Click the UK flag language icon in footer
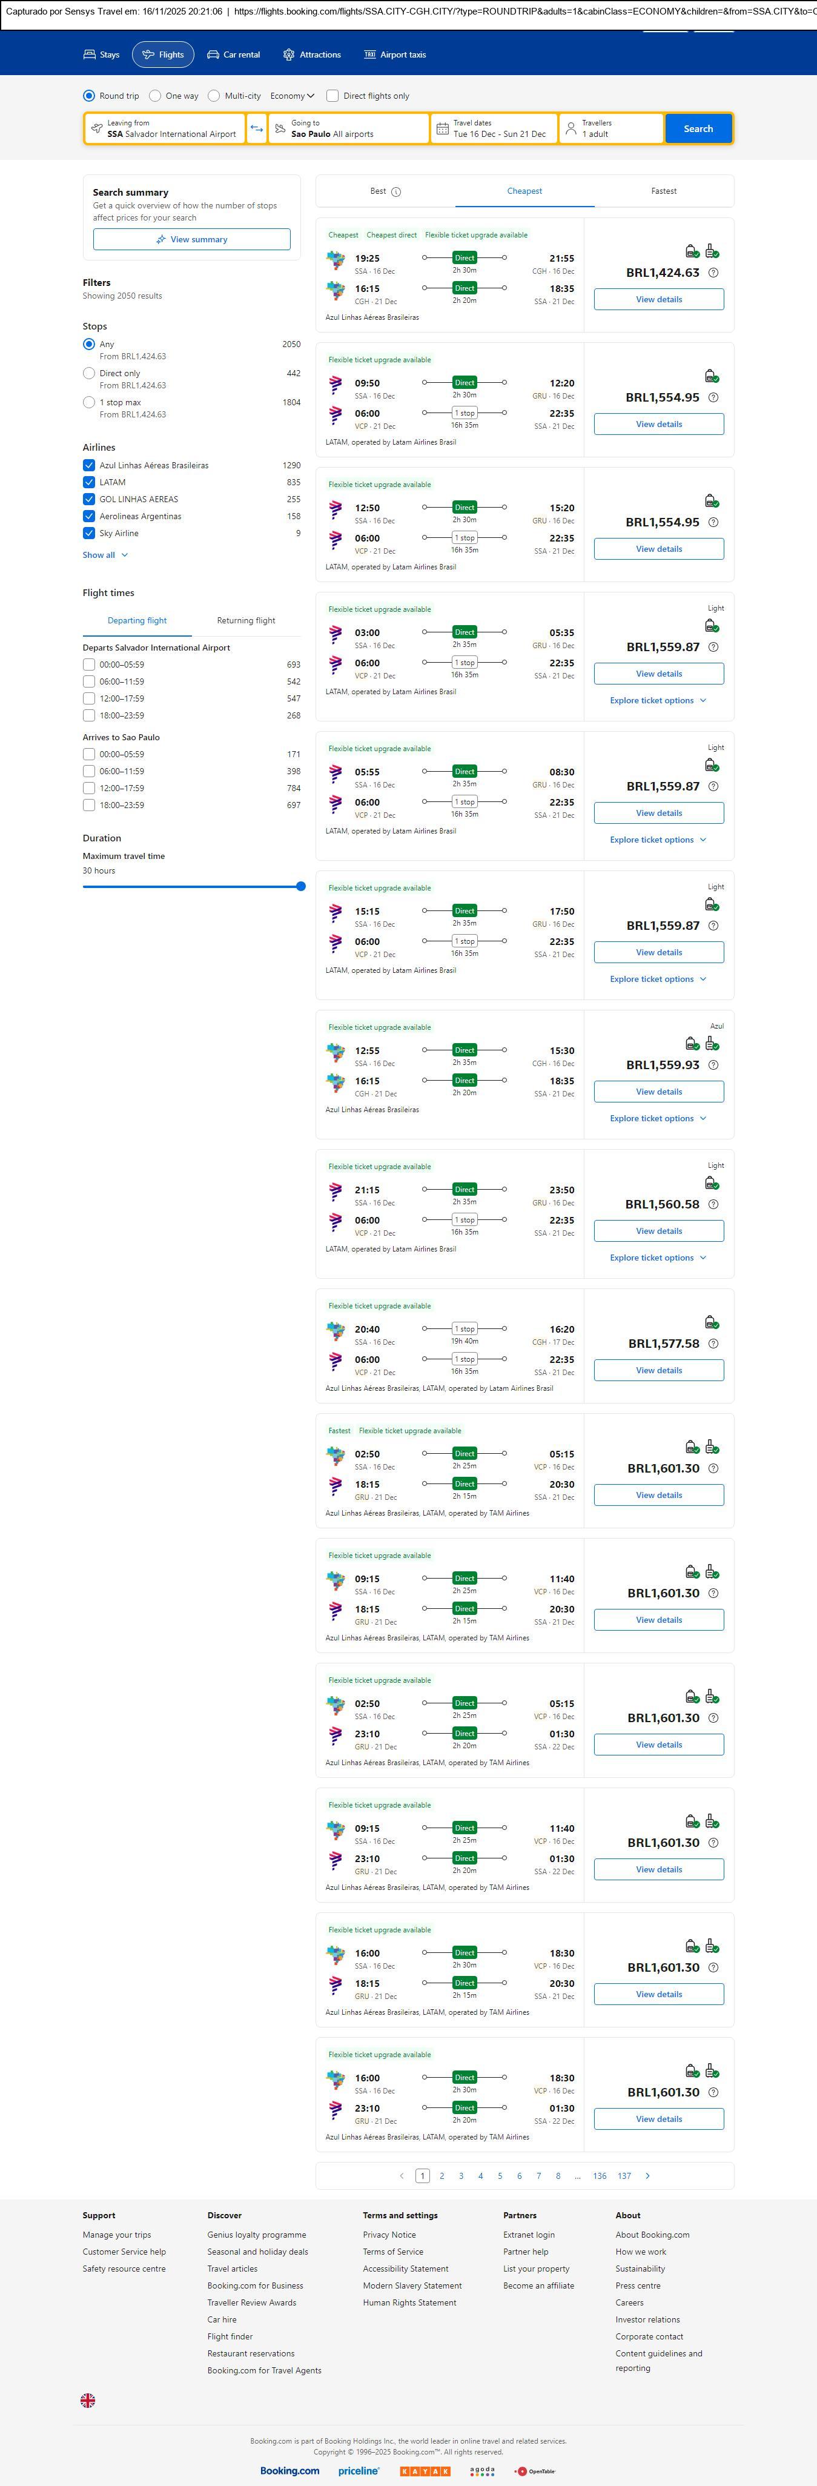 [x=88, y=2400]
